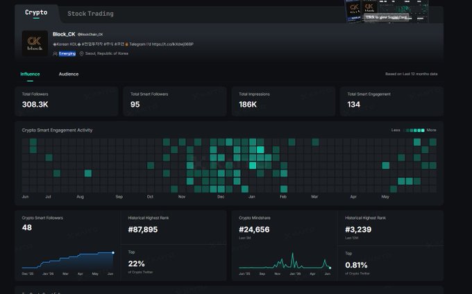Click the 'Click to view Social Card' button
Viewport: 472px width, 294px height.
[386, 17]
